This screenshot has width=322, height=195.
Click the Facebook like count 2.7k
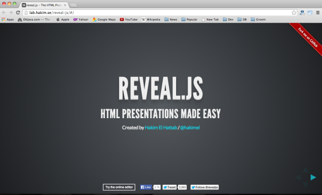[157, 187]
